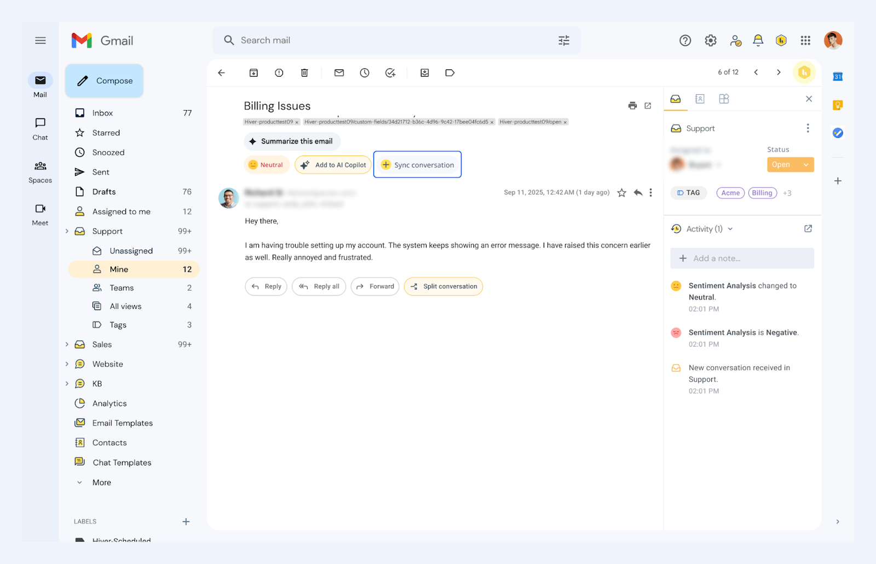Open Support panel more options menu
Viewport: 876px width, 564px height.
tap(808, 128)
